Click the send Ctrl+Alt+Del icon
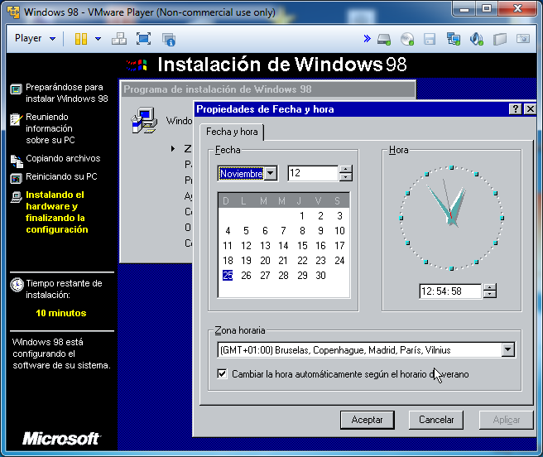 click(x=119, y=39)
